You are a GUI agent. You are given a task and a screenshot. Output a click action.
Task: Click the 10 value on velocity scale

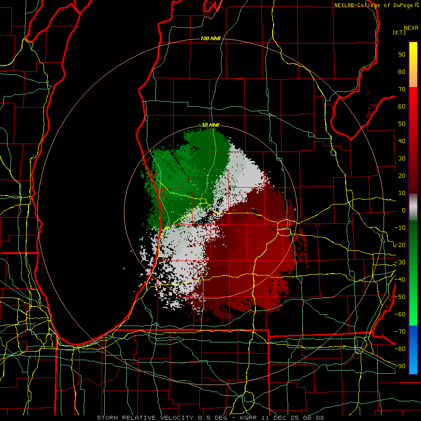point(402,193)
